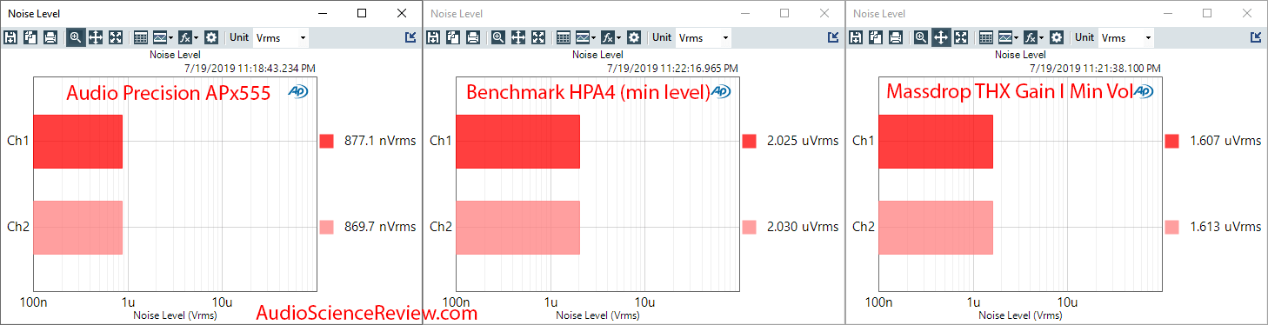1268x325 pixels.
Task: Click the Ch2 bar in Benchmark HPA4 graph
Action: click(x=518, y=228)
